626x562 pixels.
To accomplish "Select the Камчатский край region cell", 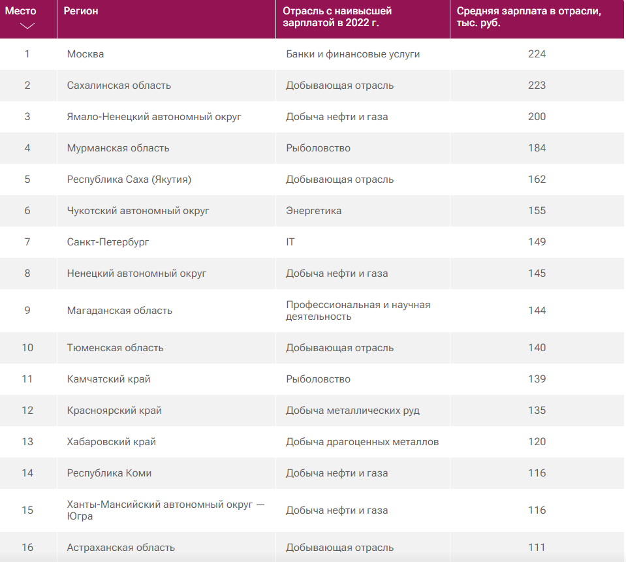I will [109, 379].
